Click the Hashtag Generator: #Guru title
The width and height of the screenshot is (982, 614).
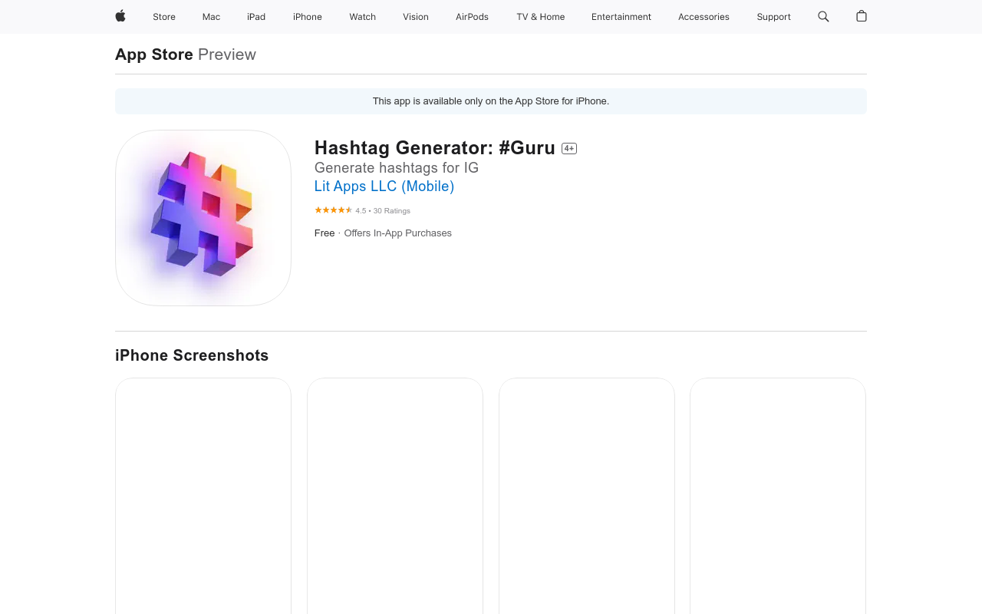[x=435, y=148]
